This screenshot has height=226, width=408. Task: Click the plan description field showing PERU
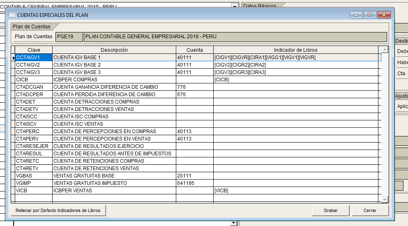point(235,37)
